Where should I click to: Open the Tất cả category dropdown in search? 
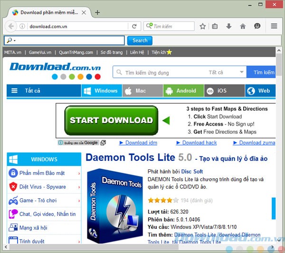click(226, 72)
